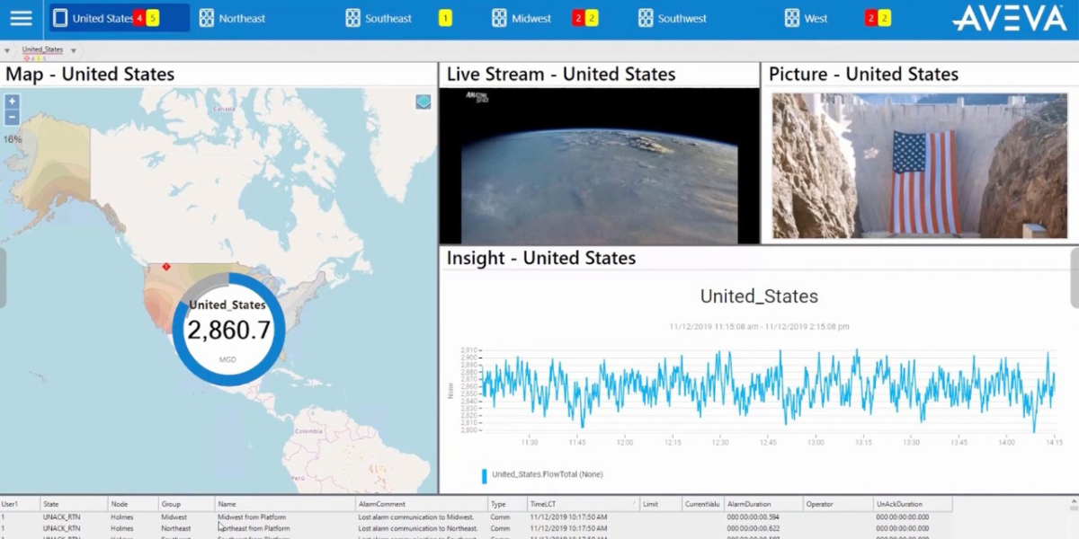
Task: Expand dropdown right of United_States breadcrumb
Action: [x=74, y=51]
